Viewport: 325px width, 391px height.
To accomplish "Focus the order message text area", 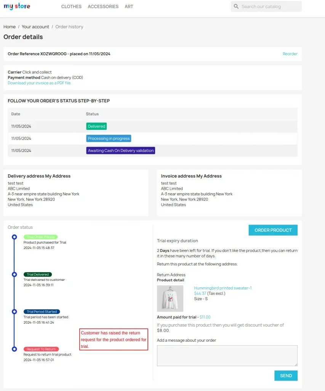I will click(x=227, y=356).
